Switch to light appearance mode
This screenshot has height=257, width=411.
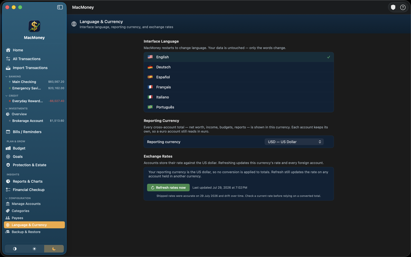pos(34,249)
